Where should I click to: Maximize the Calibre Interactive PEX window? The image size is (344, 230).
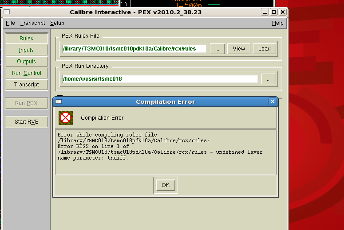coord(274,12)
